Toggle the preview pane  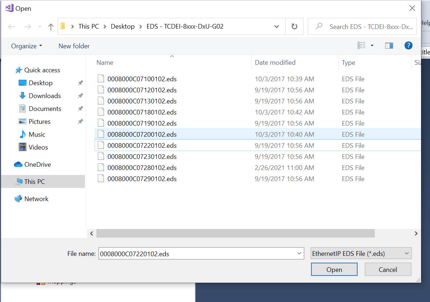coord(389,45)
